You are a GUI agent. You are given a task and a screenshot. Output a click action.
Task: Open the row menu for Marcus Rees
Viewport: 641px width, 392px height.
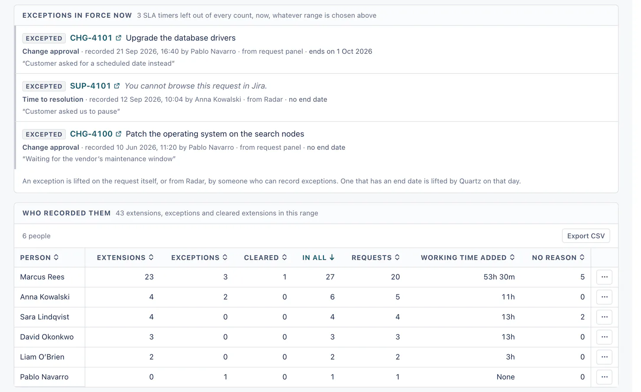click(604, 277)
